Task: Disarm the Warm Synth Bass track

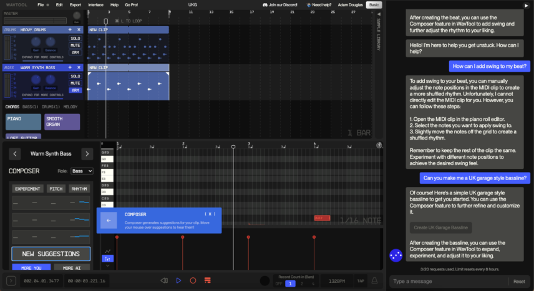Action: 75,90
